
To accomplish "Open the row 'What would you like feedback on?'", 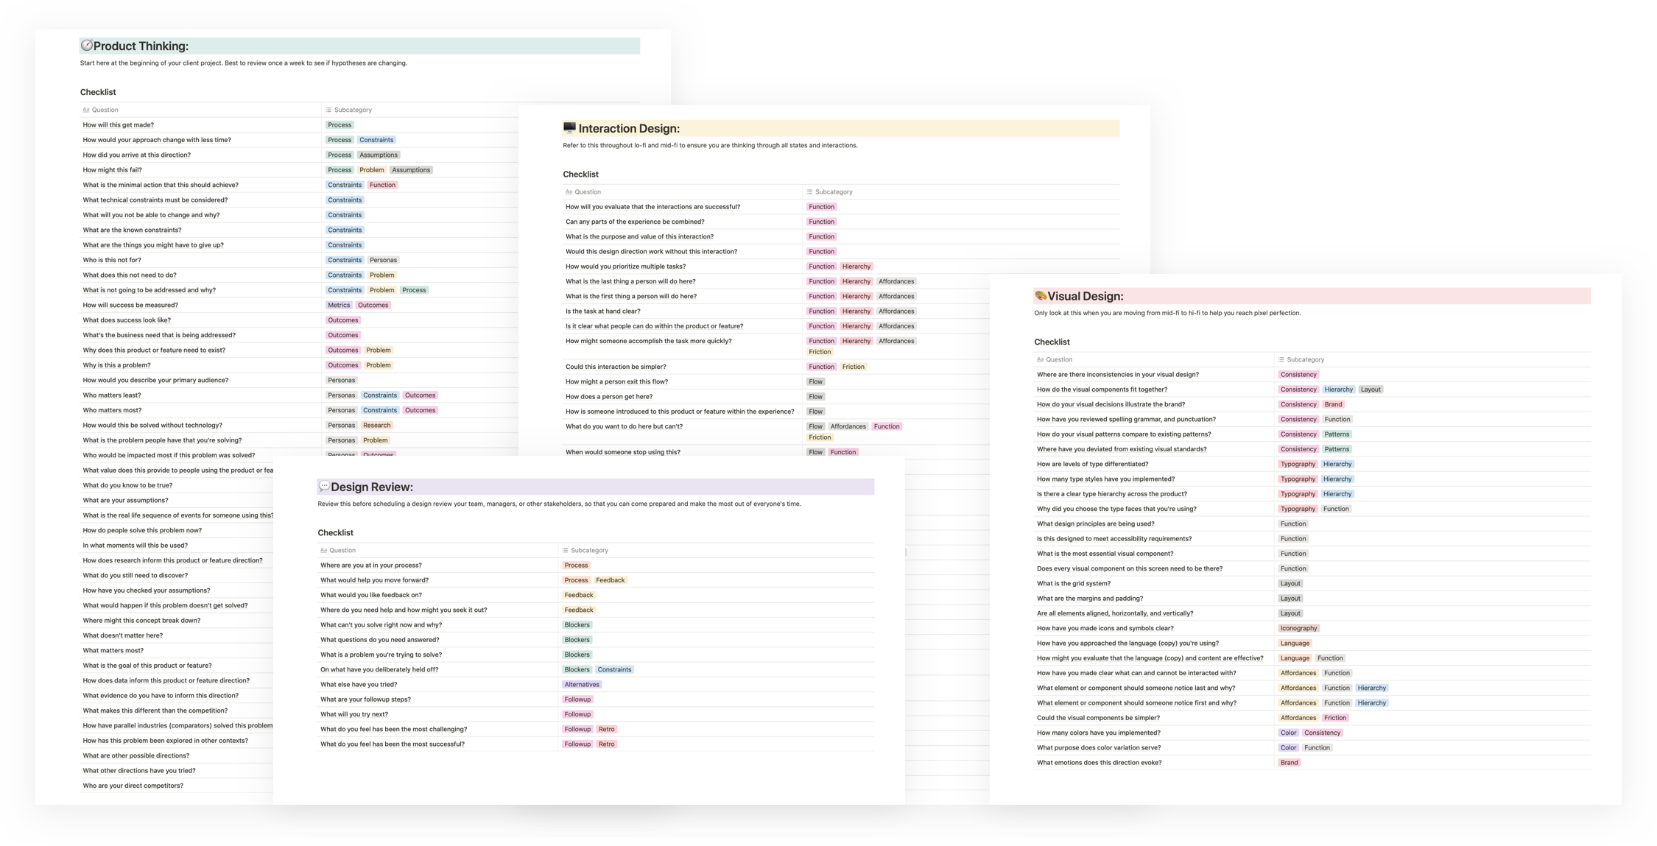I will (x=371, y=595).
